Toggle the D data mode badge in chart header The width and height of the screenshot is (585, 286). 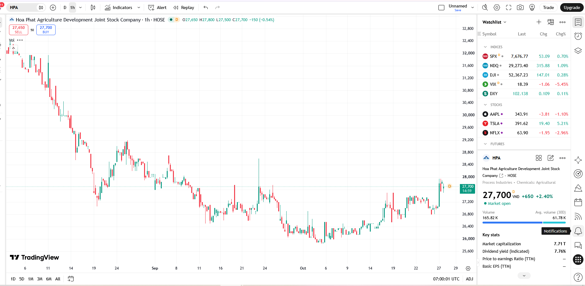(x=177, y=20)
